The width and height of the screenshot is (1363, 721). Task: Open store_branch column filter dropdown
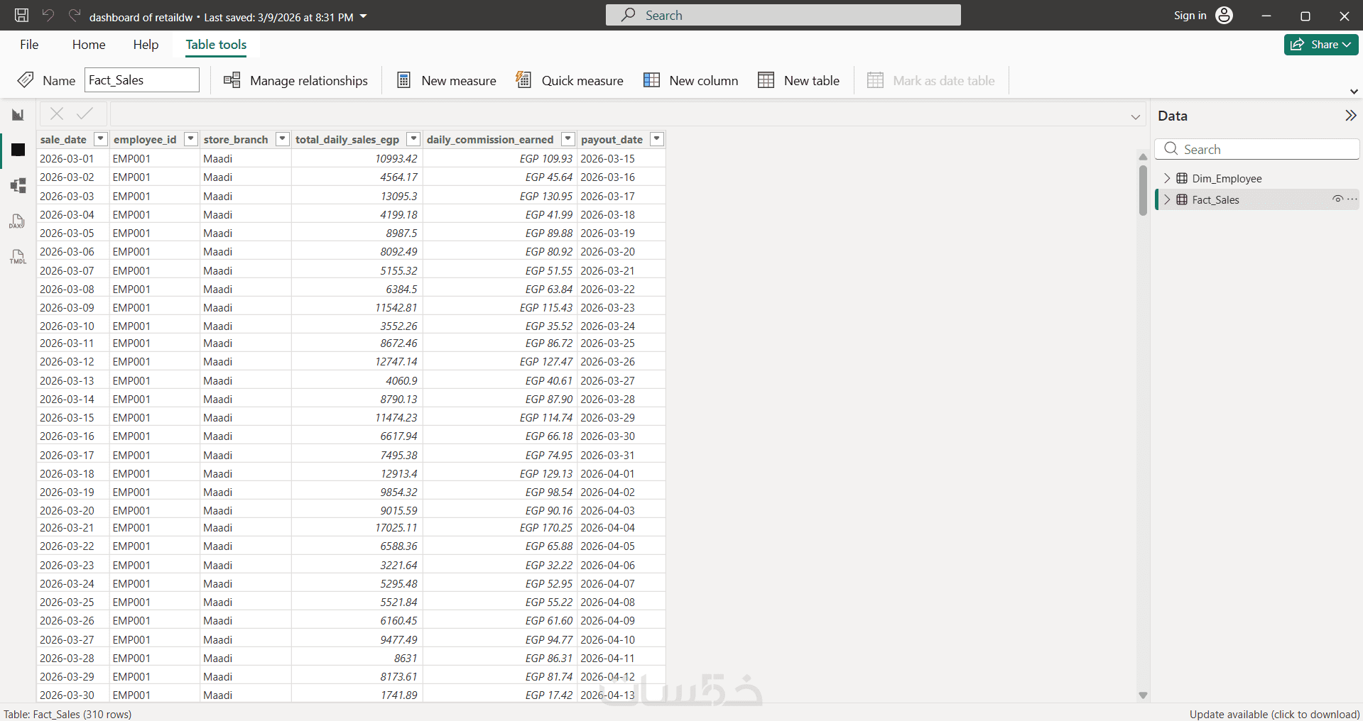[x=283, y=139]
